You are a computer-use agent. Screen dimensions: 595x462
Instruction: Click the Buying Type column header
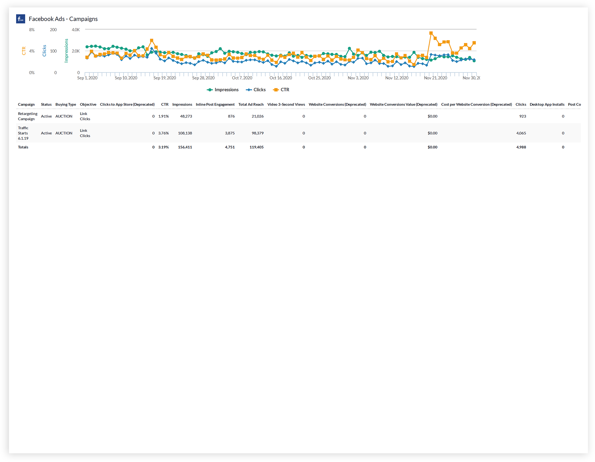66,104
